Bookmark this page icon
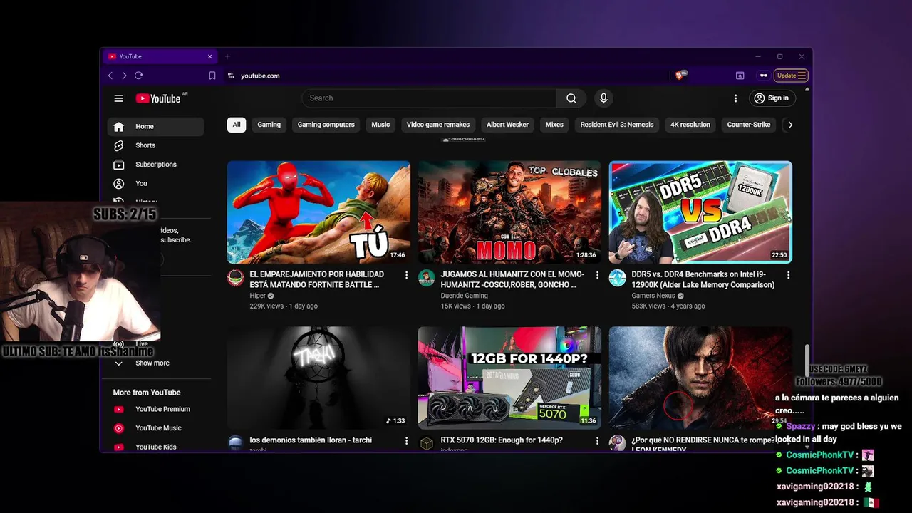 (212, 76)
